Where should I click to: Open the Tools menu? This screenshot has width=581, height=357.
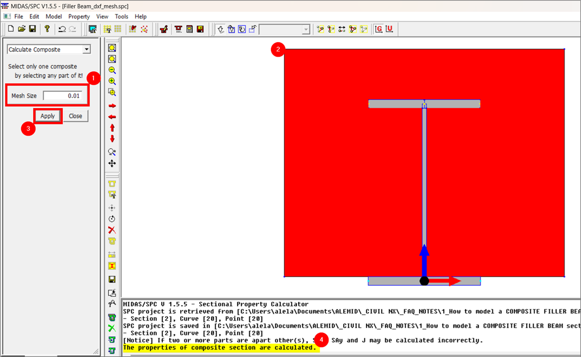tap(121, 16)
